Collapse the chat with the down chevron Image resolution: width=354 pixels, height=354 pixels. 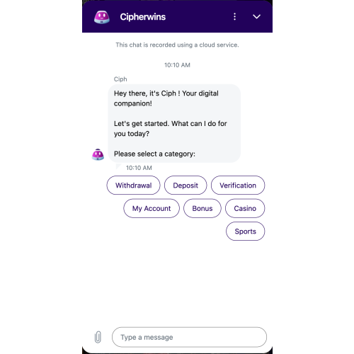click(256, 16)
